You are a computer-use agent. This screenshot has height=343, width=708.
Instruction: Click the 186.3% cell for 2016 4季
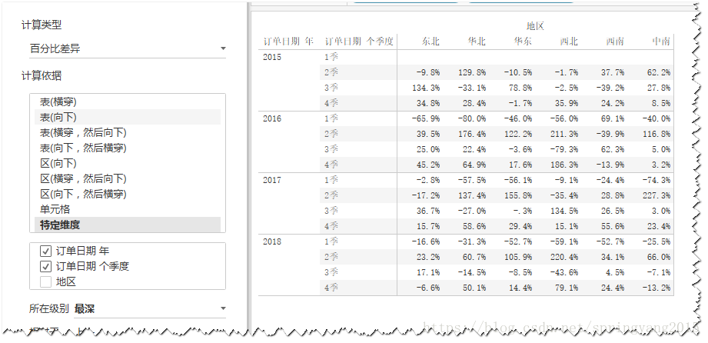click(564, 165)
